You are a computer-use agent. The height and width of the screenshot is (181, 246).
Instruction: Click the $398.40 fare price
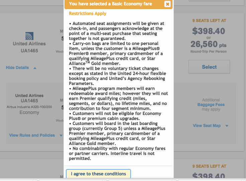click(209, 31)
